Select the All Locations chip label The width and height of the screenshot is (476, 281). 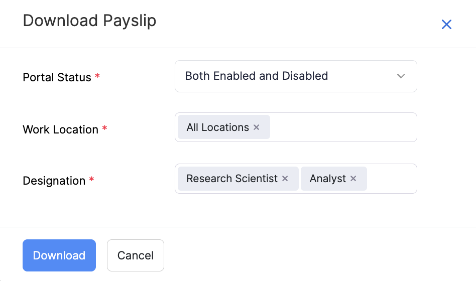(217, 127)
